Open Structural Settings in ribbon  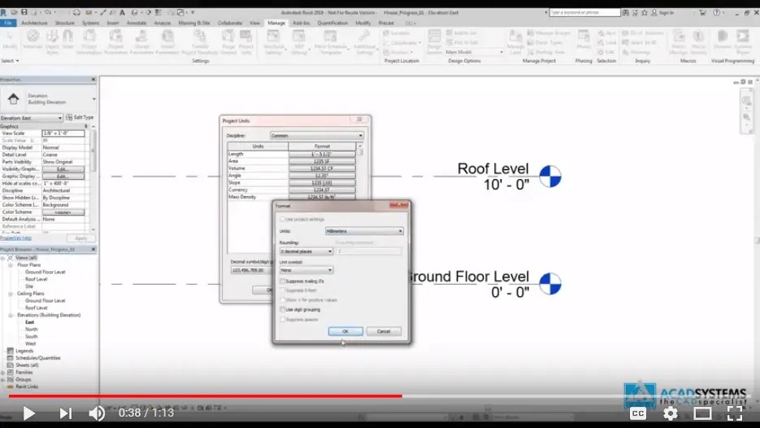click(273, 41)
